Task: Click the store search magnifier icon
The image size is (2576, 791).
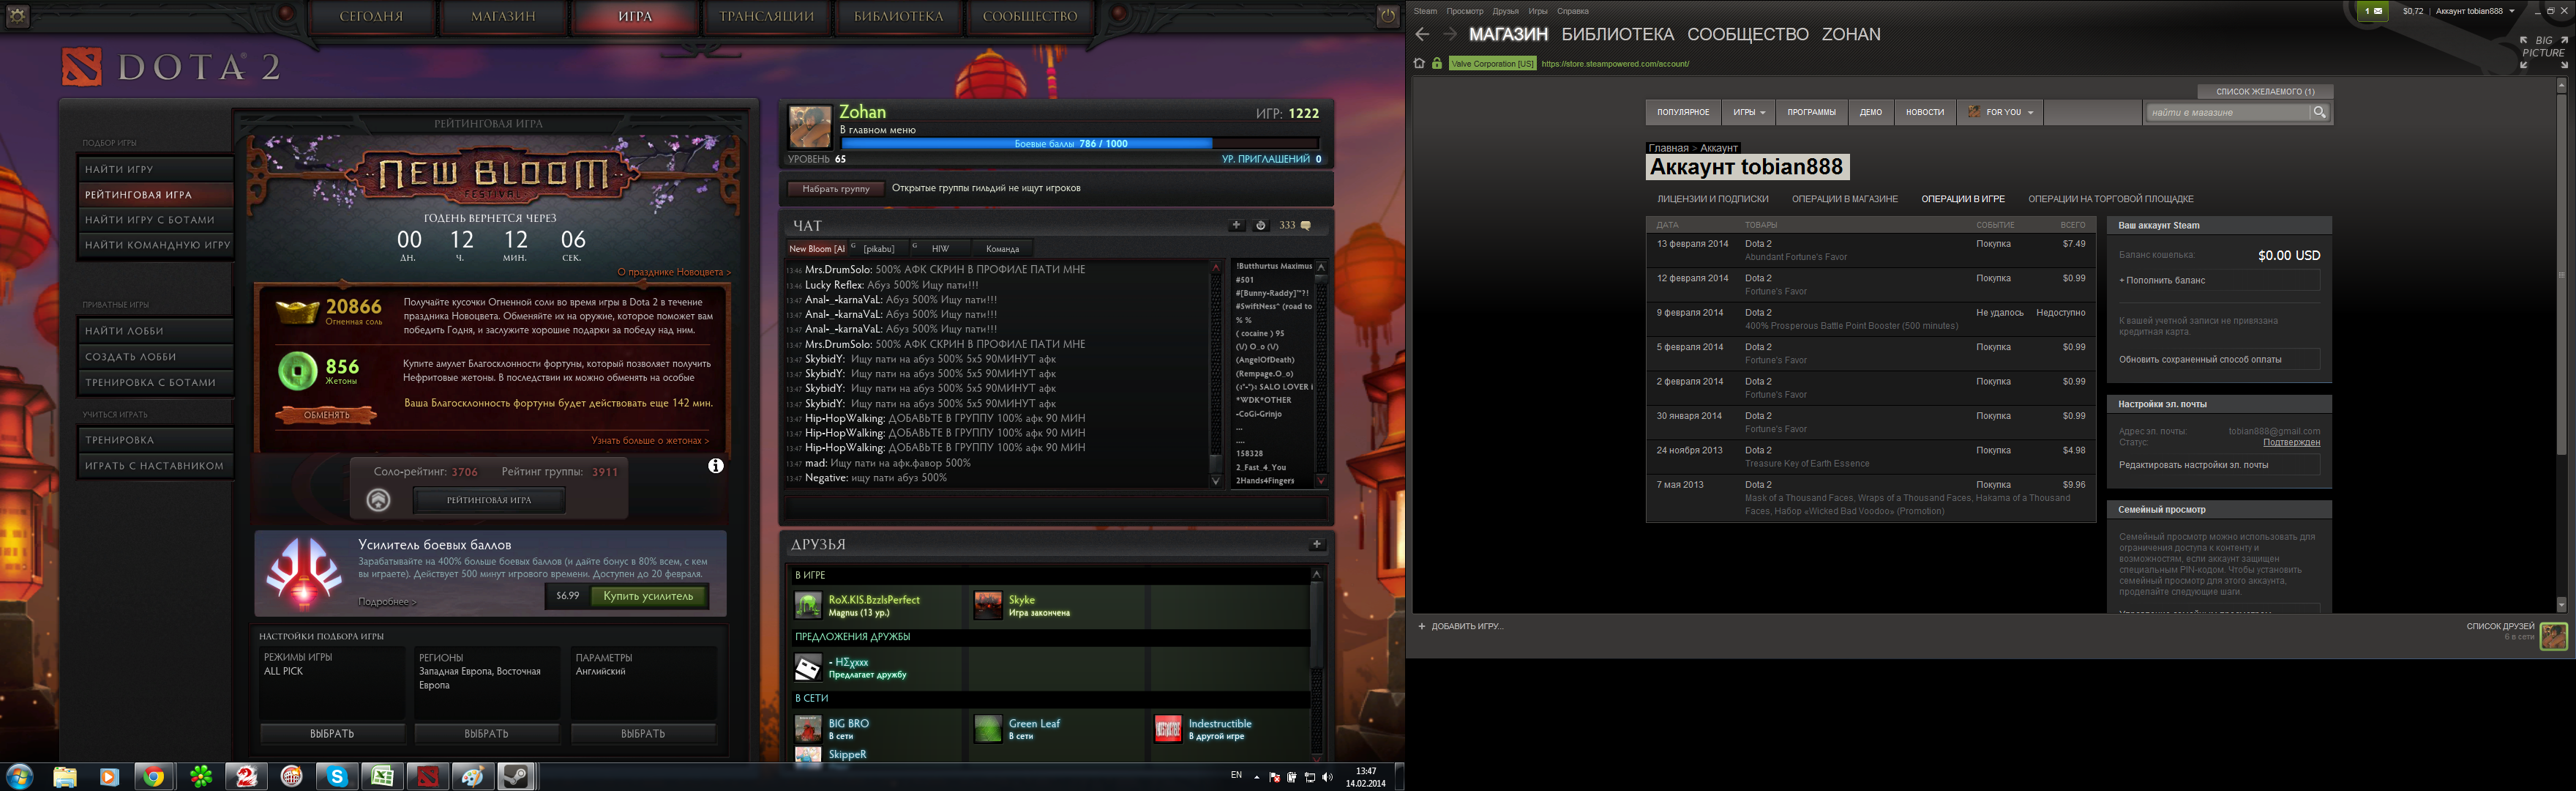Action: coord(2319,112)
